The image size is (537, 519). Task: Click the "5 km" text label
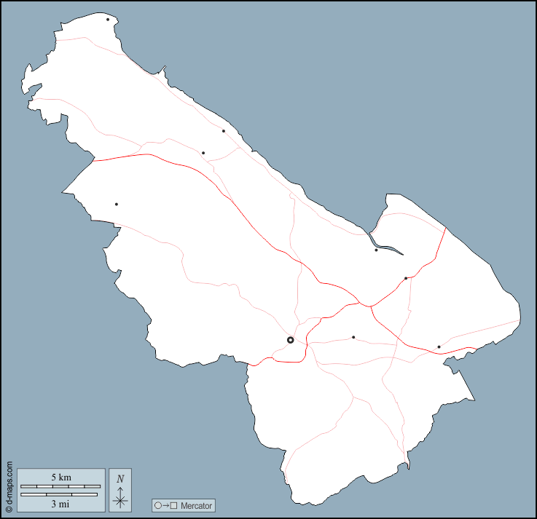pyautogui.click(x=60, y=477)
